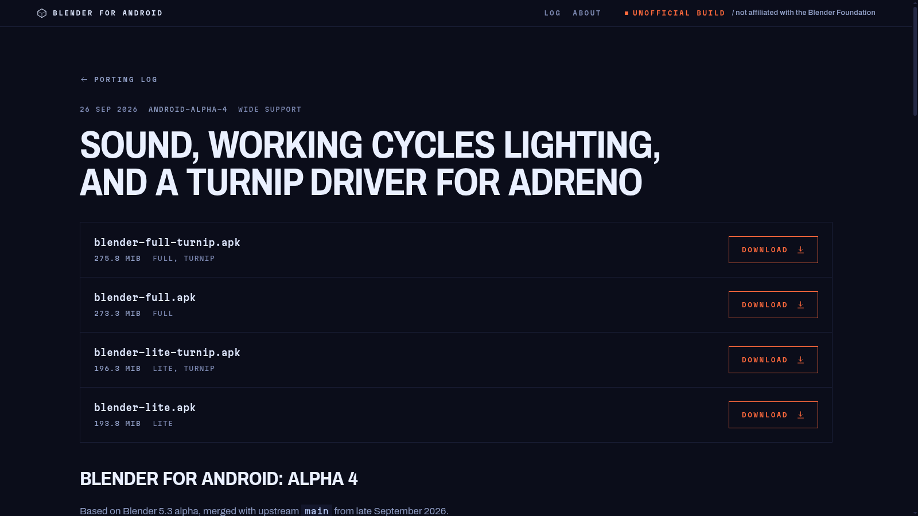This screenshot has height=516, width=918.
Task: Select the Wide Support tag
Action: [x=270, y=110]
